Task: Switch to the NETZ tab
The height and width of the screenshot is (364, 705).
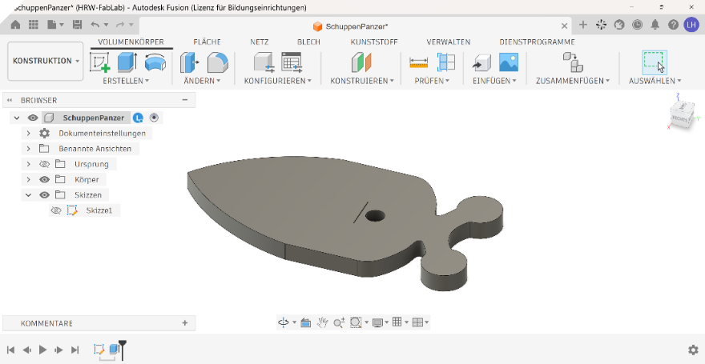Action: [260, 42]
